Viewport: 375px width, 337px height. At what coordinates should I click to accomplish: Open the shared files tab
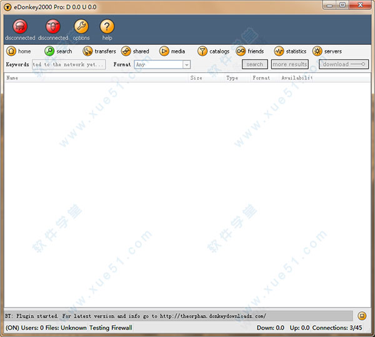[x=135, y=51]
